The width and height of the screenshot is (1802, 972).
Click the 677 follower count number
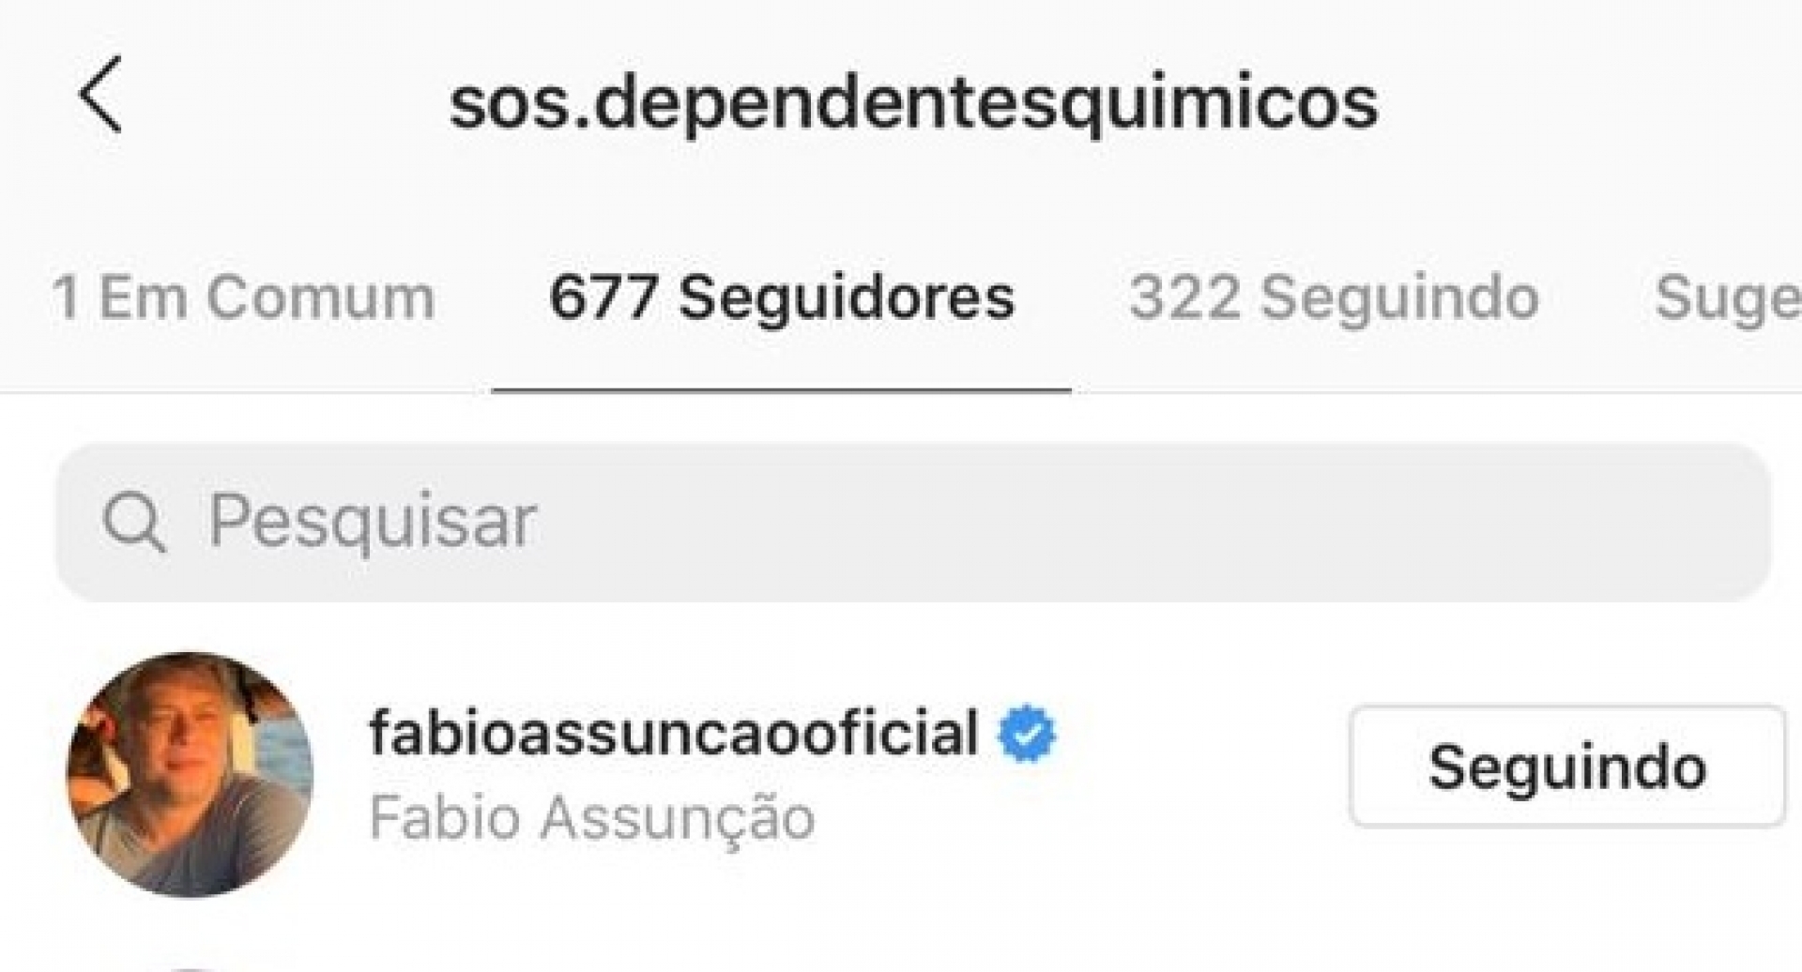pos(603,297)
